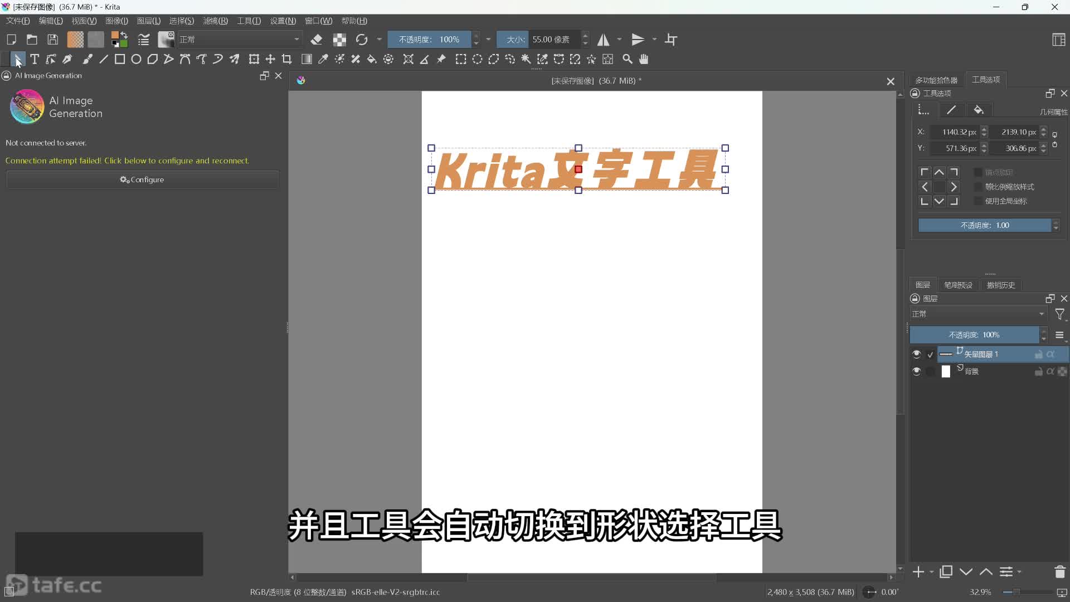Reload original brush preset
Viewport: 1070px width, 602px height.
point(362,40)
